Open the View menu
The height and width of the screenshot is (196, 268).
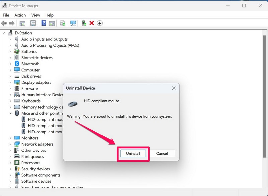(36, 15)
